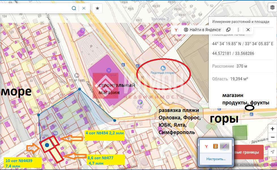Click the blue measurement point near the junction
The image size is (277, 170).
point(115,120)
